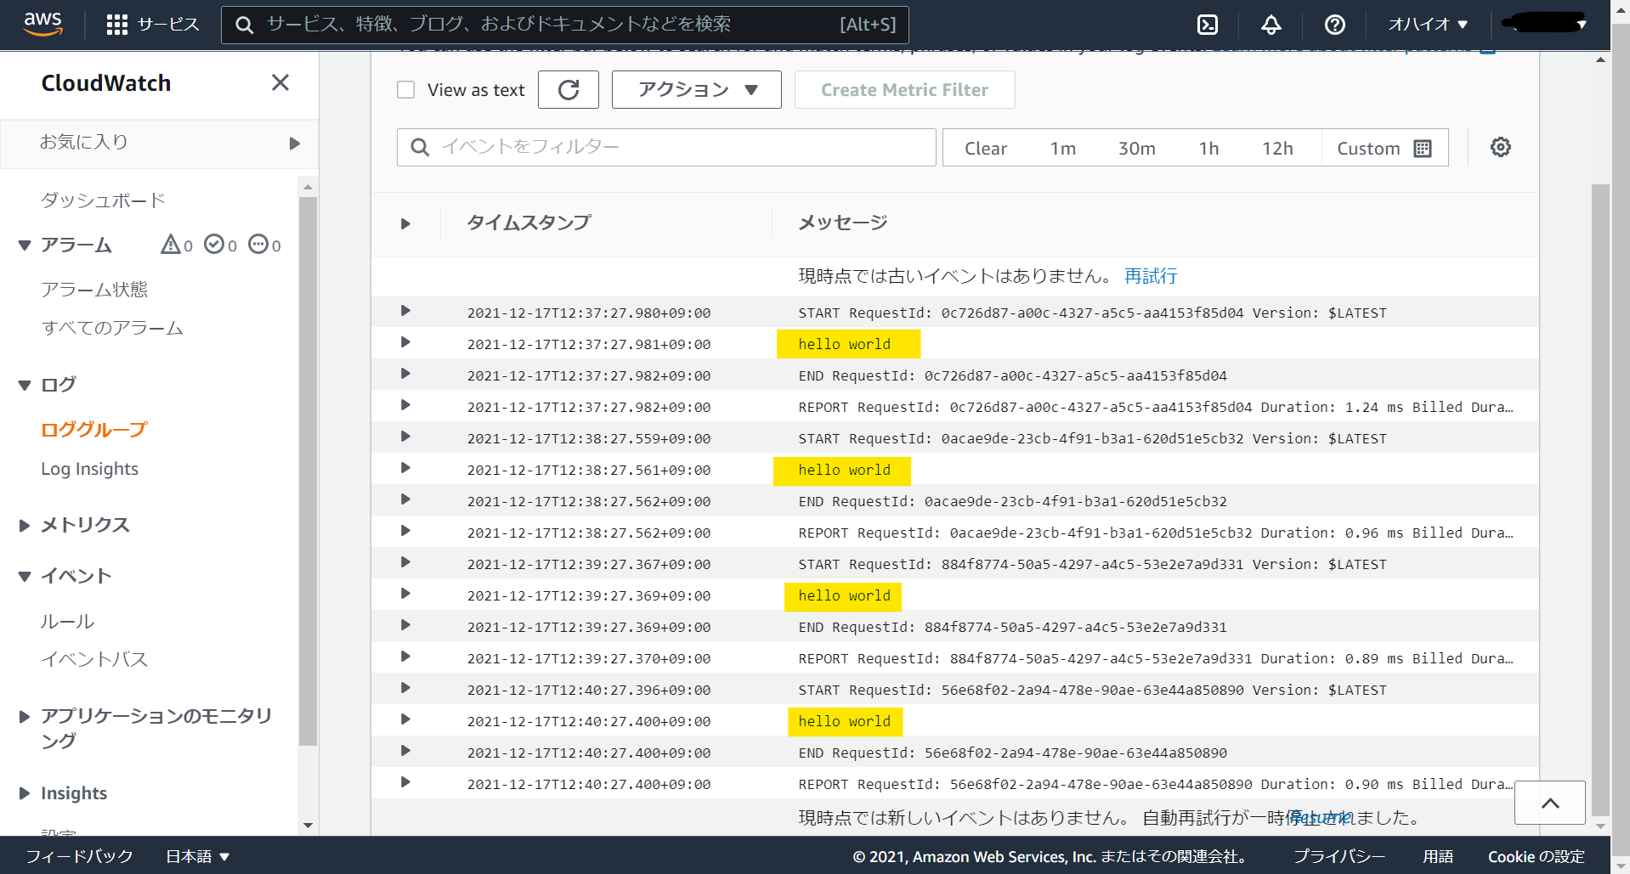Click the 再試行 retry link
This screenshot has height=874, width=1630.
(1151, 276)
